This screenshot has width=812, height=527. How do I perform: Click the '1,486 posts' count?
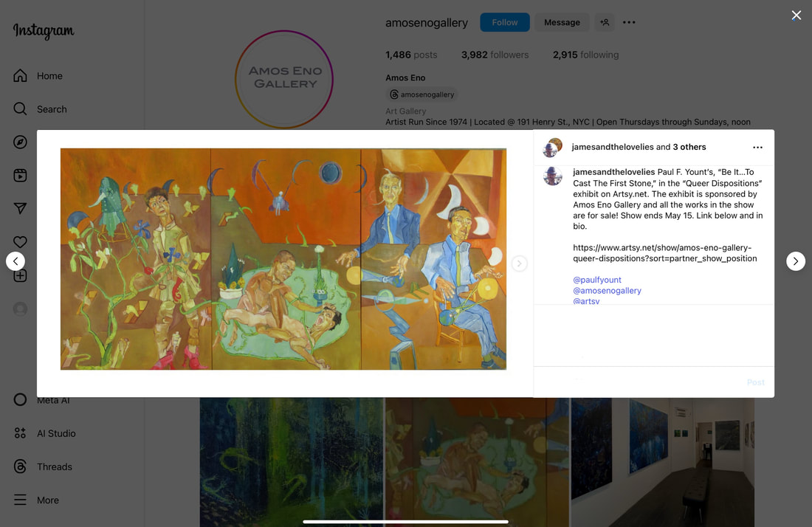tap(411, 55)
